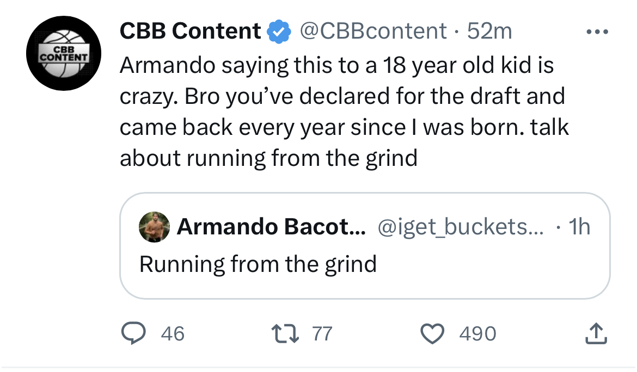637x372 pixels.
Task: Open CBB Content's profile avatar
Action: 64,53
